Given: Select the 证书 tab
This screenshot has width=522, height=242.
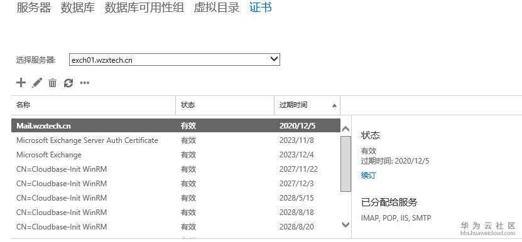Looking at the screenshot, I should coord(261,8).
